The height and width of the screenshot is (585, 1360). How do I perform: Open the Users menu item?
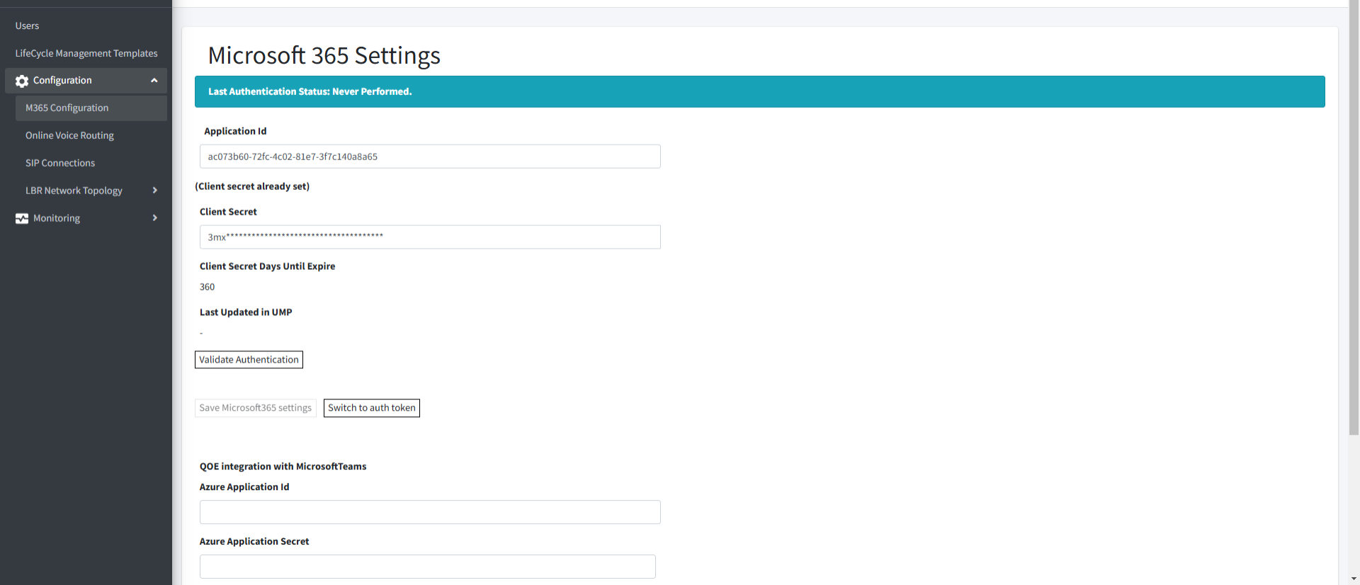(28, 26)
